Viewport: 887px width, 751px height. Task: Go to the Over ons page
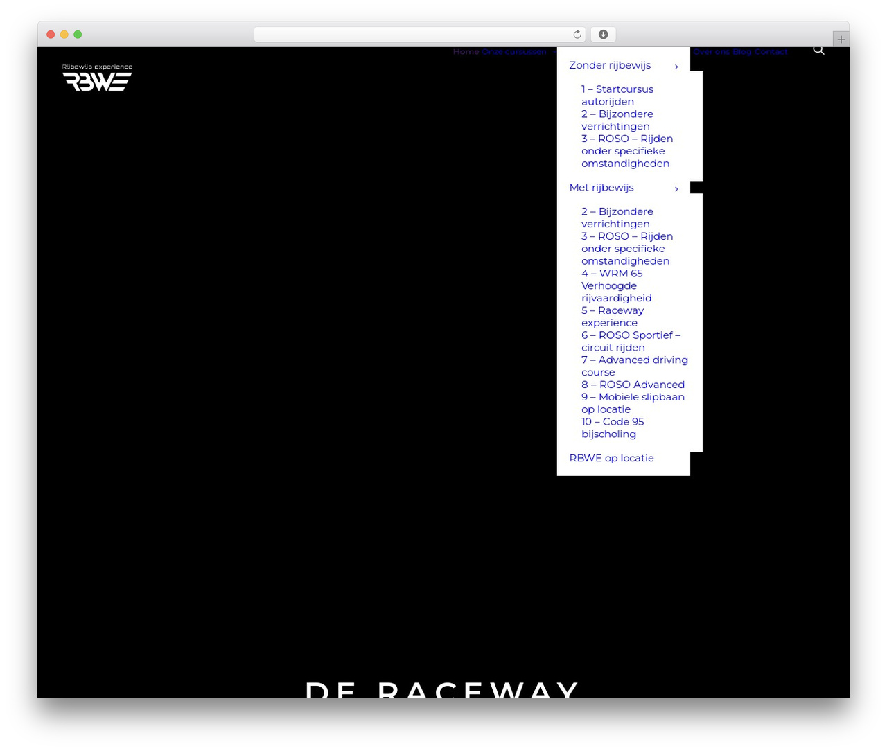tap(711, 52)
